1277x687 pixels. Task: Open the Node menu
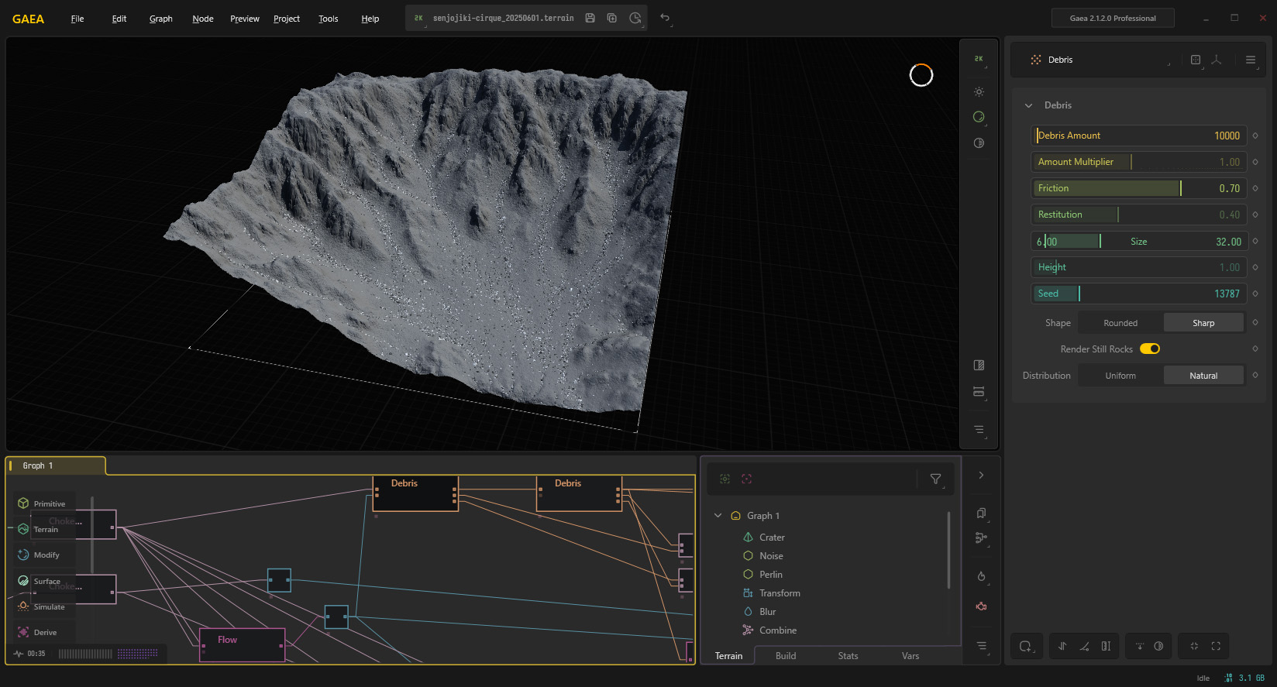tap(203, 19)
